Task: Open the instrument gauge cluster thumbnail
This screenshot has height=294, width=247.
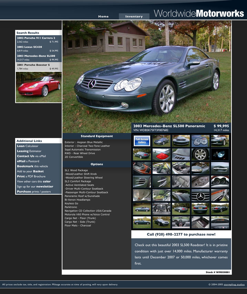Action: (220, 182)
